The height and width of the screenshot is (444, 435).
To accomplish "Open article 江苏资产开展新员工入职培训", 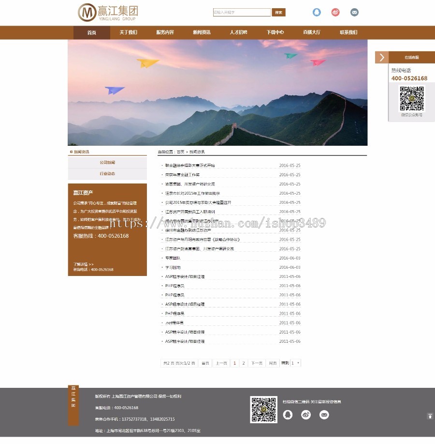I will (190, 212).
